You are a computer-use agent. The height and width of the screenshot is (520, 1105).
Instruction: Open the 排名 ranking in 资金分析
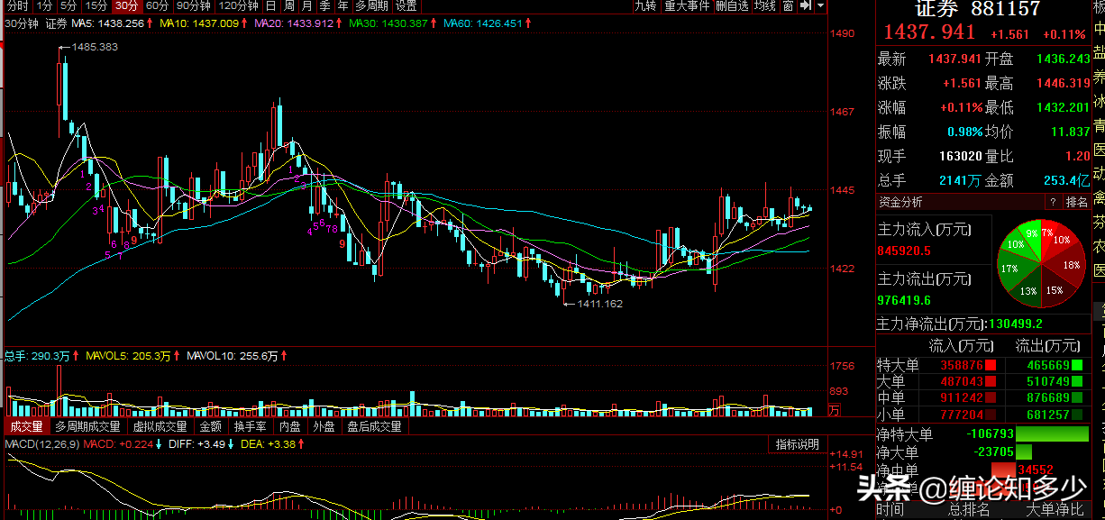pyautogui.click(x=1076, y=202)
